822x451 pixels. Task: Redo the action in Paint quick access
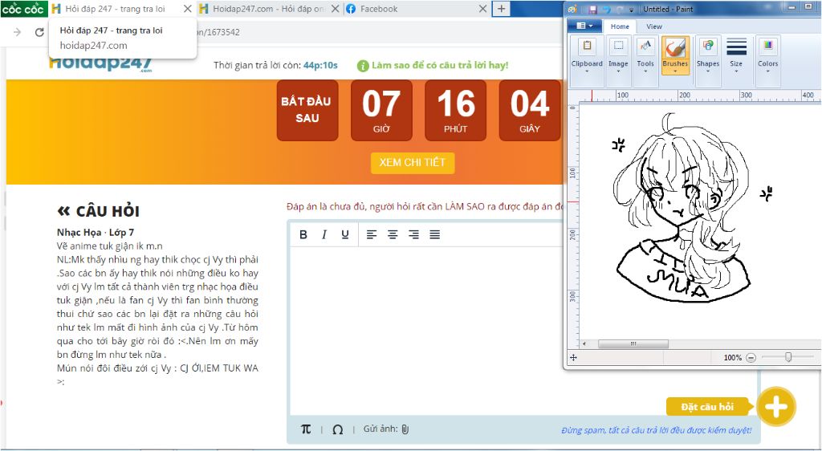pyautogui.click(x=620, y=10)
